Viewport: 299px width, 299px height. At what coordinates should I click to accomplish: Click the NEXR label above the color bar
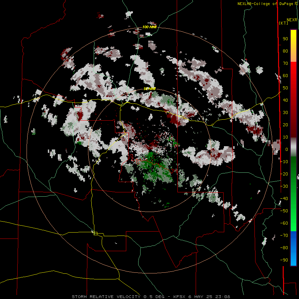[x=292, y=20]
